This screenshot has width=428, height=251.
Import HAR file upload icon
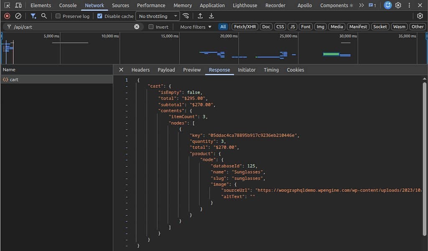(x=200, y=16)
